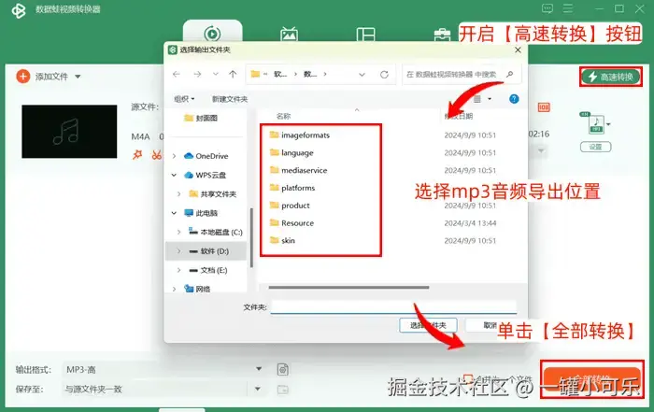Screen dimensions: 654x412
Task: Expand 本地磁盘 (C:) node
Action: [179, 232]
